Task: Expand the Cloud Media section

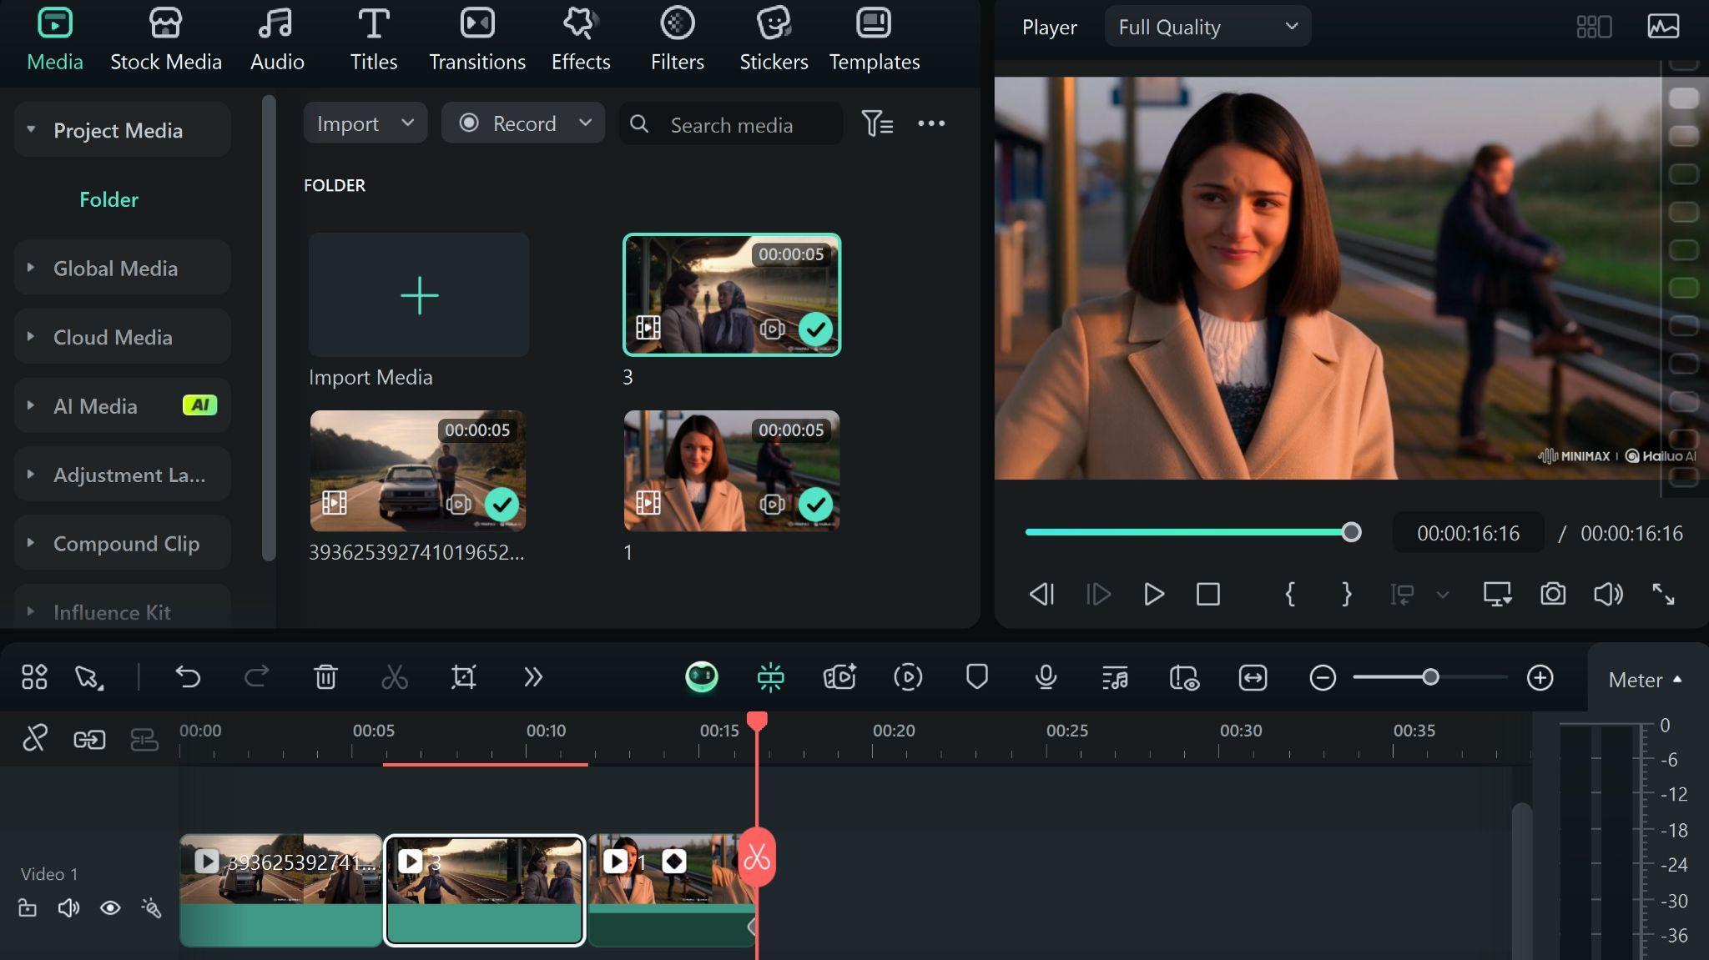Action: click(x=31, y=337)
